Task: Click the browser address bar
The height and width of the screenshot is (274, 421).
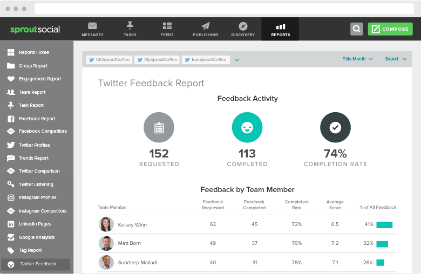Action: click(x=224, y=9)
